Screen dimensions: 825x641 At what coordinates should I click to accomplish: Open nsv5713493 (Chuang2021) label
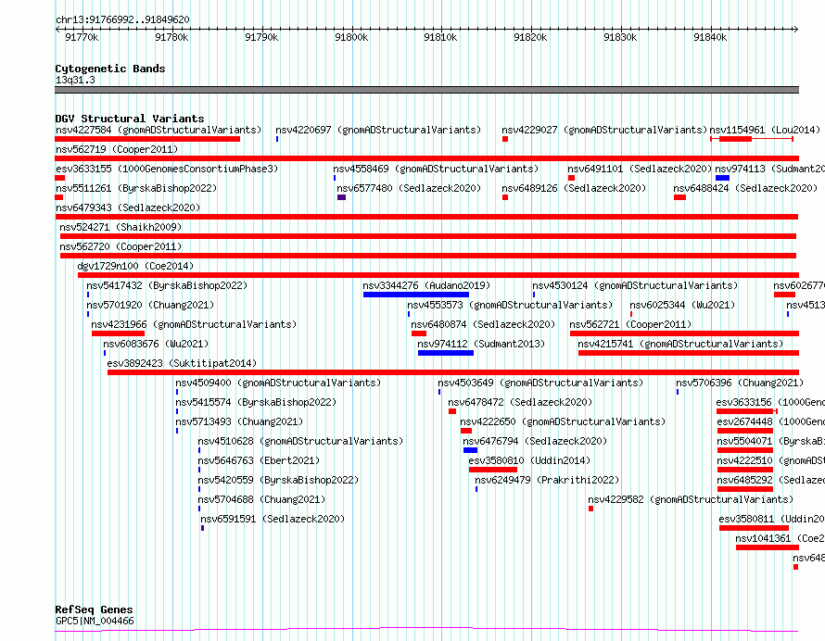click(239, 421)
